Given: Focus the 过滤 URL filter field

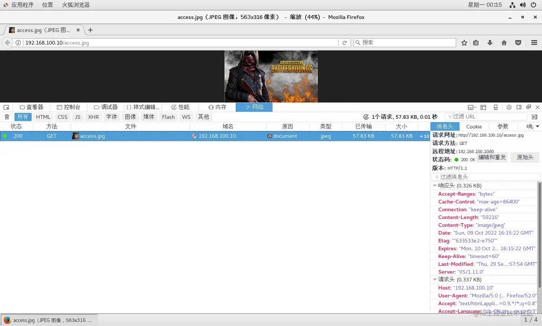Looking at the screenshot, I should click(x=485, y=117).
